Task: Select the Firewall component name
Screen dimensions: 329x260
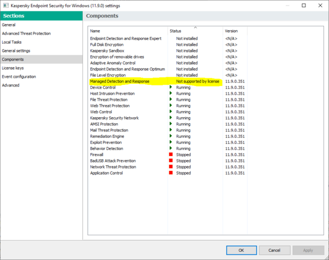Action: tap(97, 154)
